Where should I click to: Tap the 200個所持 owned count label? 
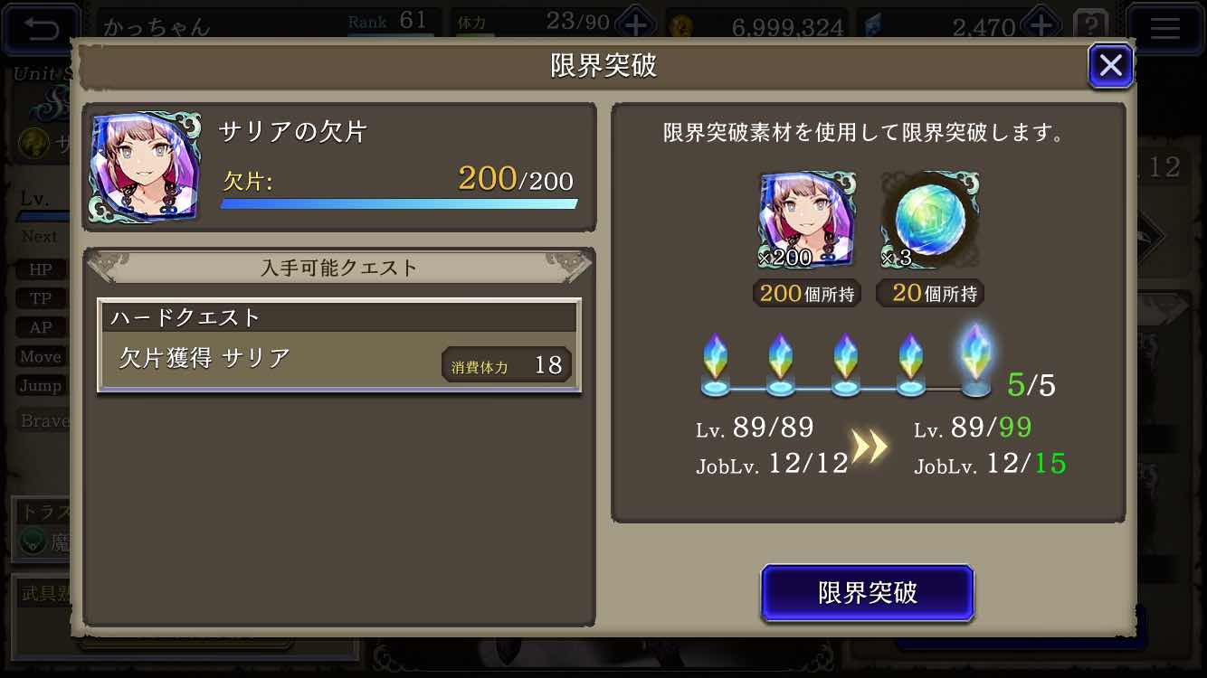point(805,293)
